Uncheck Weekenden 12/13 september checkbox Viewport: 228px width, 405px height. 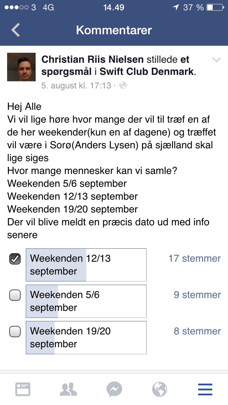pos(15,259)
